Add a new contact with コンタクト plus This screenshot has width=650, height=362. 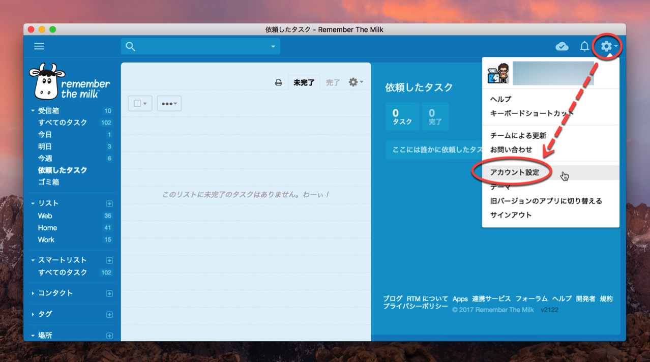click(x=109, y=293)
